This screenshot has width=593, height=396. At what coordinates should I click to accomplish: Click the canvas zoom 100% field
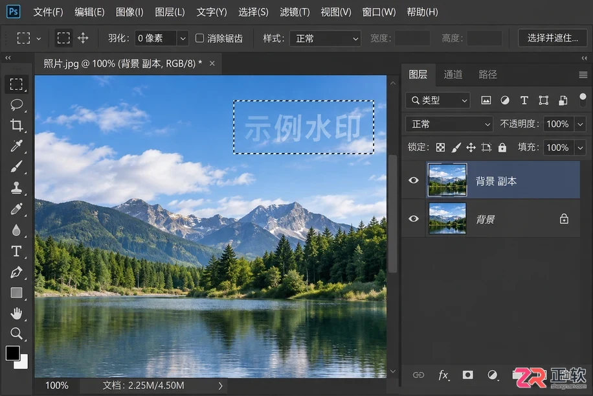tap(57, 386)
